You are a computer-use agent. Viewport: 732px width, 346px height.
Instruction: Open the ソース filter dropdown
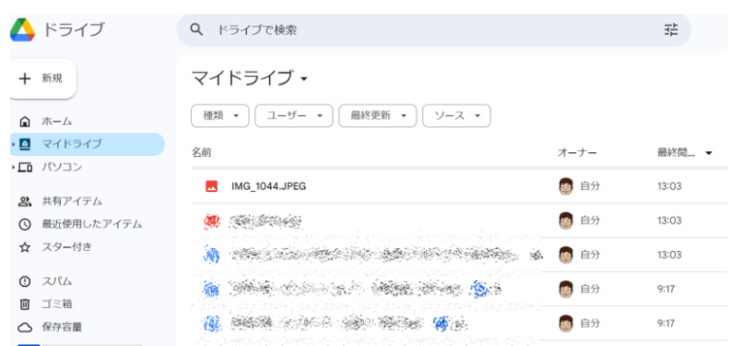click(x=456, y=116)
